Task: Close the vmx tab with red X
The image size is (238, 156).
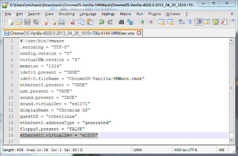Action: pyautogui.click(x=139, y=33)
